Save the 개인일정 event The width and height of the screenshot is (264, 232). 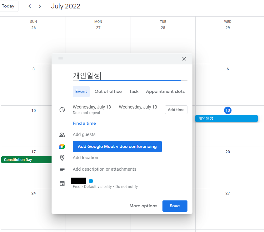(x=175, y=206)
